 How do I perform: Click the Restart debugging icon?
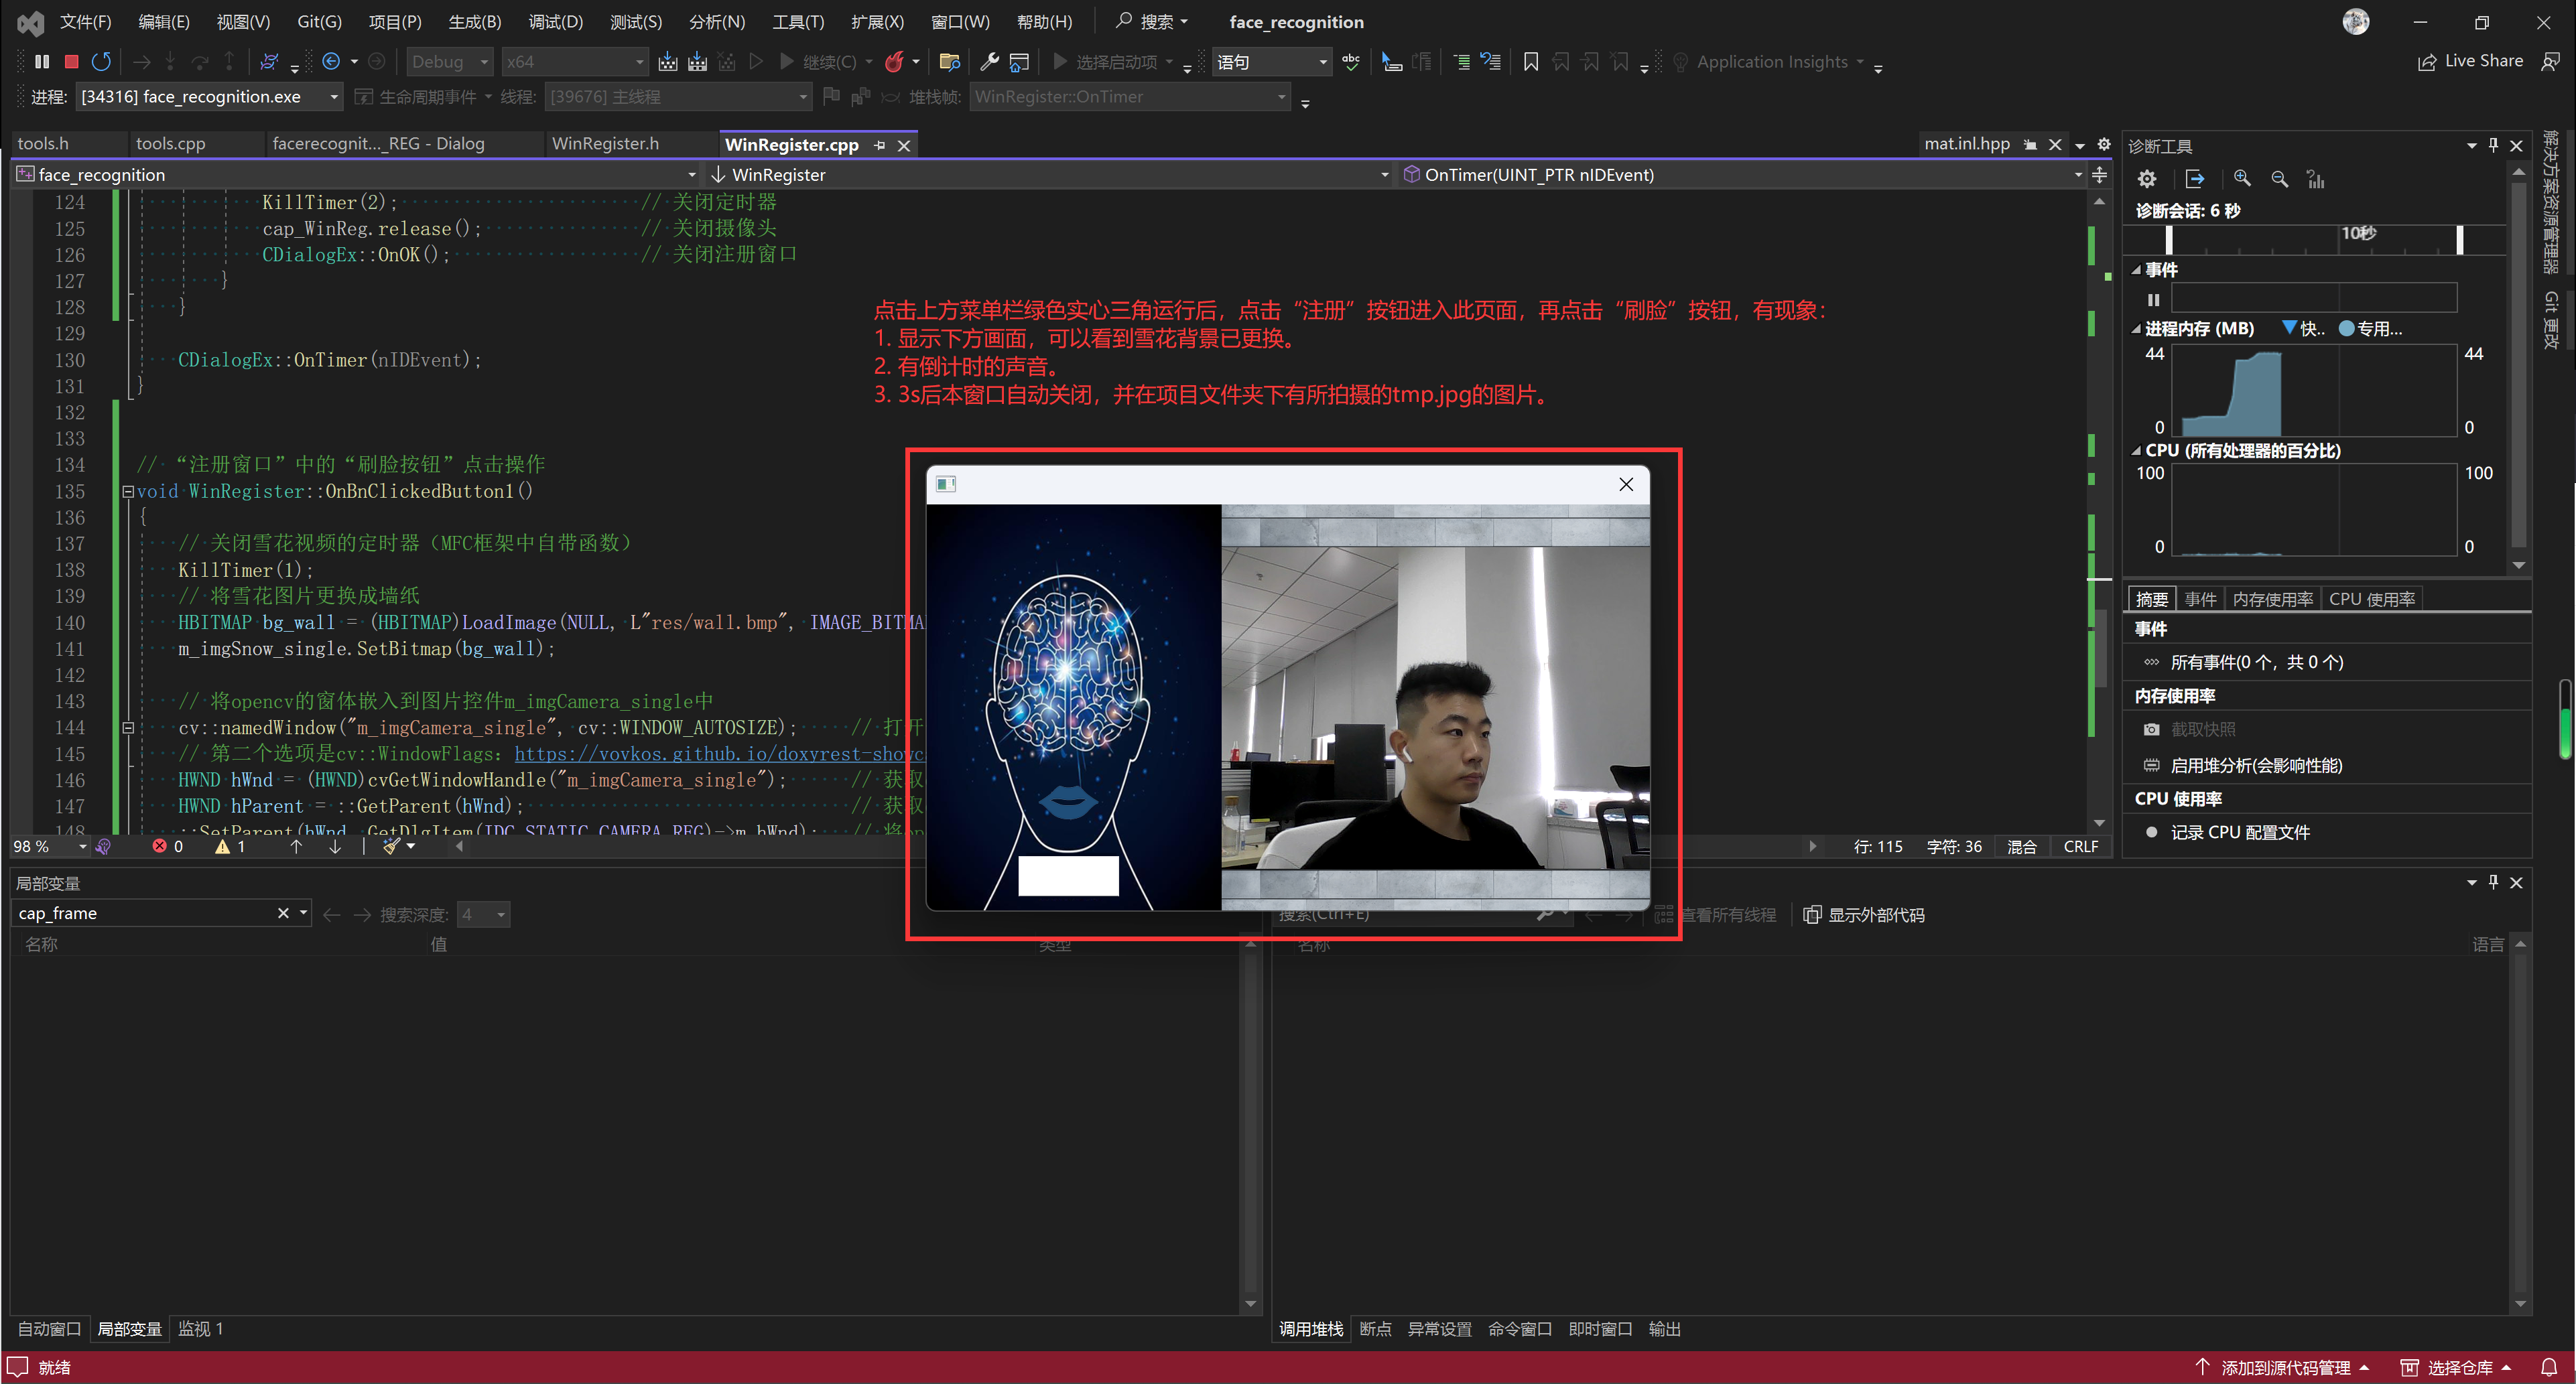tap(101, 62)
